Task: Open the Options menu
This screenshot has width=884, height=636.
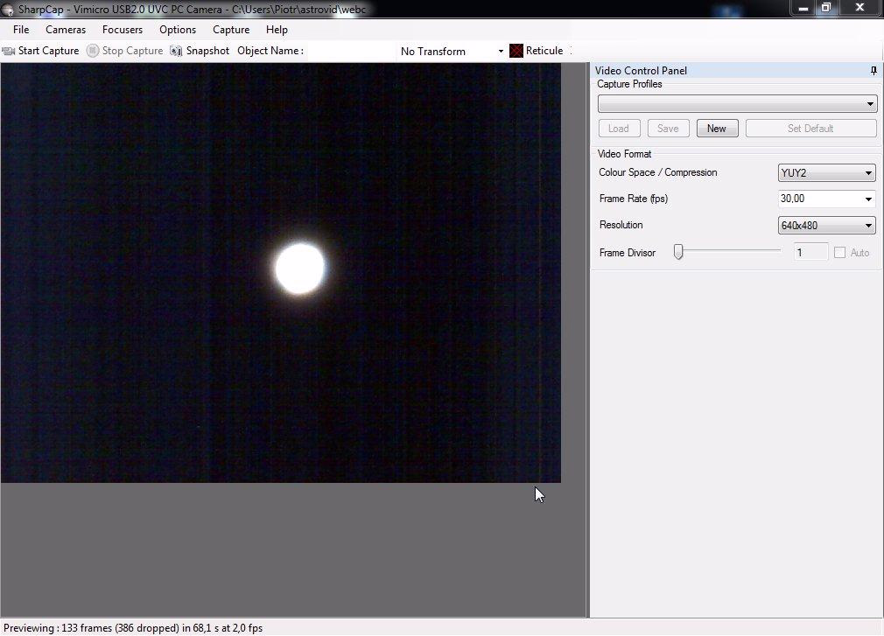Action: [178, 30]
